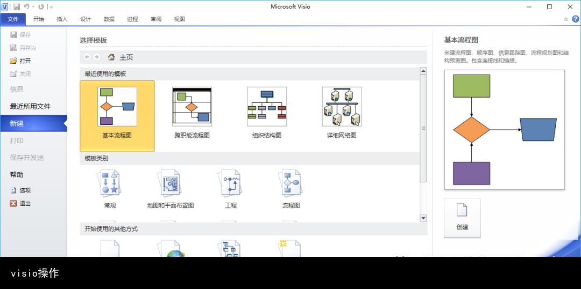Switch to the 插入 tab

[x=62, y=19]
